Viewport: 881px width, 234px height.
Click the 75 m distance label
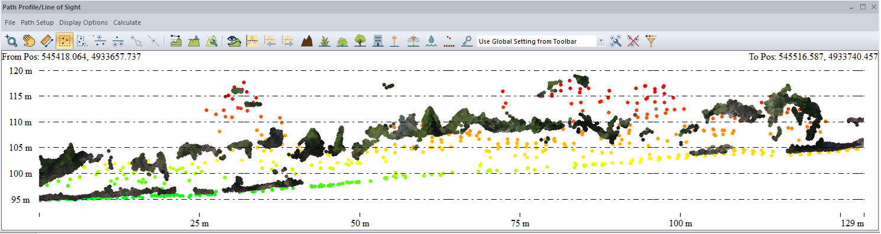click(520, 224)
